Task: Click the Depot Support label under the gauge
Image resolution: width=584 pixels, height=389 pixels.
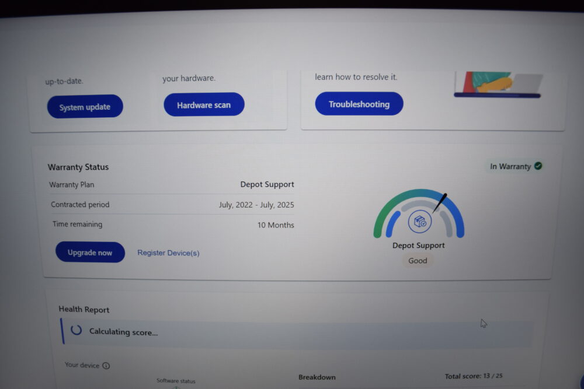Action: [x=418, y=246]
